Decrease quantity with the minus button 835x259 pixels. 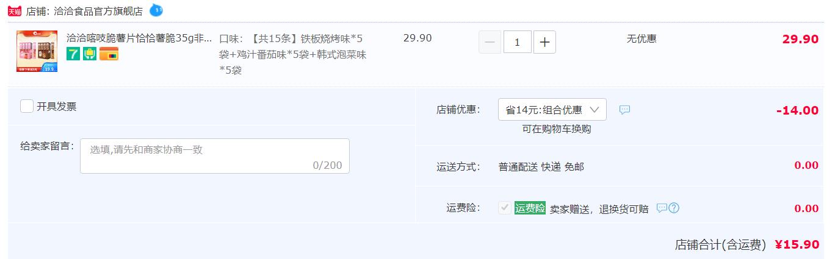[490, 42]
